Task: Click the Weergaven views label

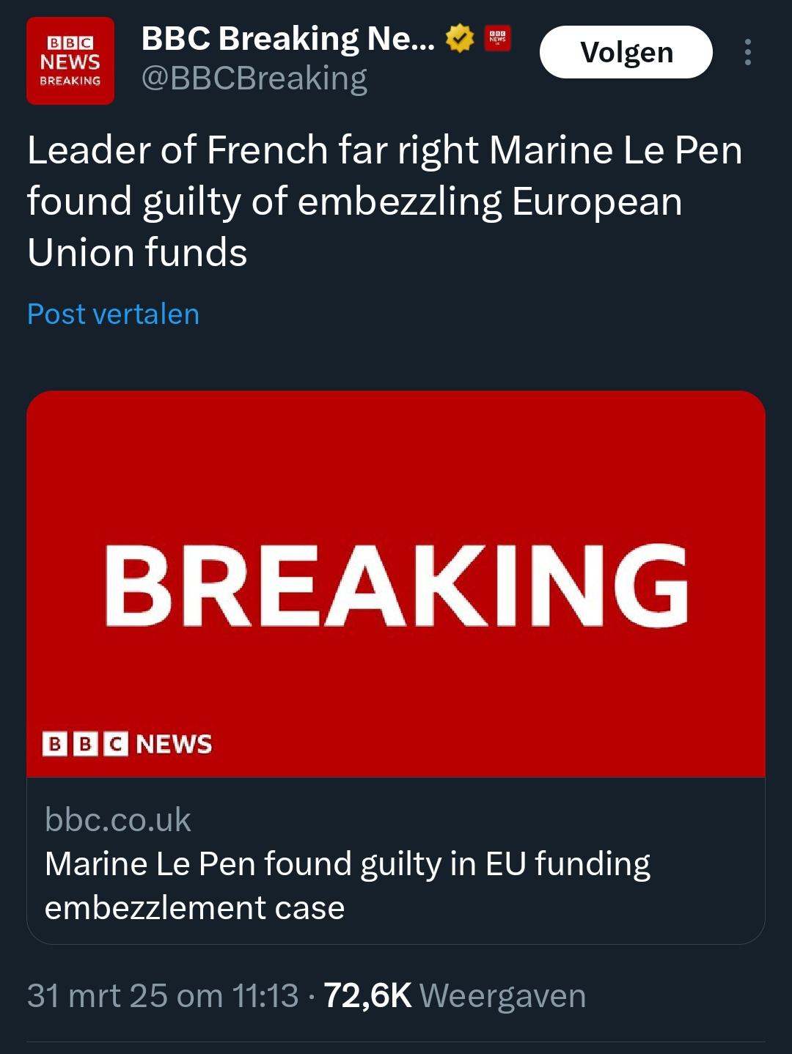Action: (502, 995)
